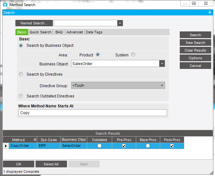Viewport: 215px width, 176px height.
Task: Select Search Outdated Directives option
Action: click(21, 96)
